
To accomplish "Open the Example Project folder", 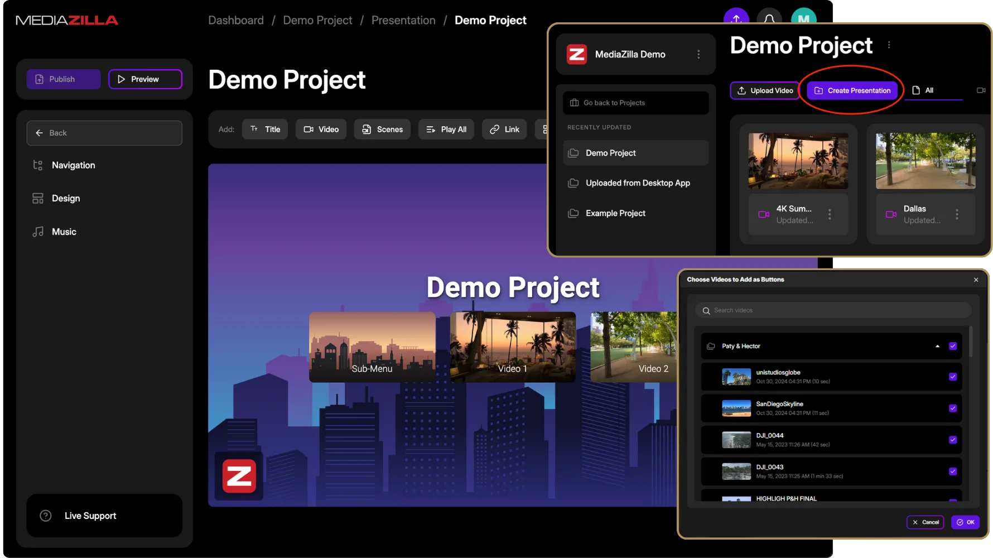I will [636, 213].
